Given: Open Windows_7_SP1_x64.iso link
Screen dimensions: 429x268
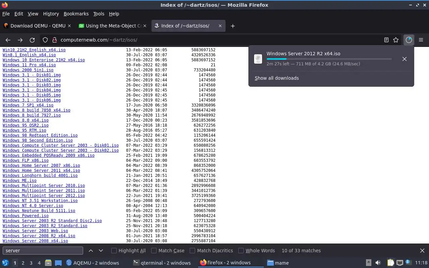Looking at the screenshot, I should [x=28, y=105].
